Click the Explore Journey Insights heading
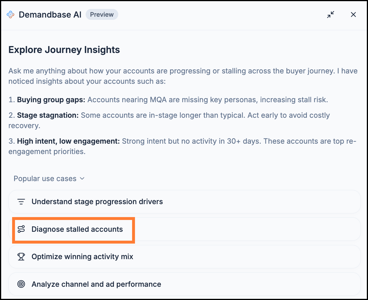 click(x=64, y=50)
